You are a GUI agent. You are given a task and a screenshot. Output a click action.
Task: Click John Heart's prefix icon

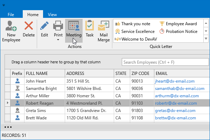tap(17, 81)
